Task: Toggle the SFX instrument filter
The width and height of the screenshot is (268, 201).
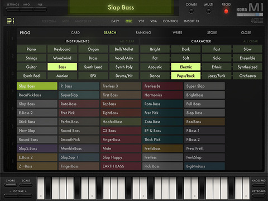Action: coord(93,76)
